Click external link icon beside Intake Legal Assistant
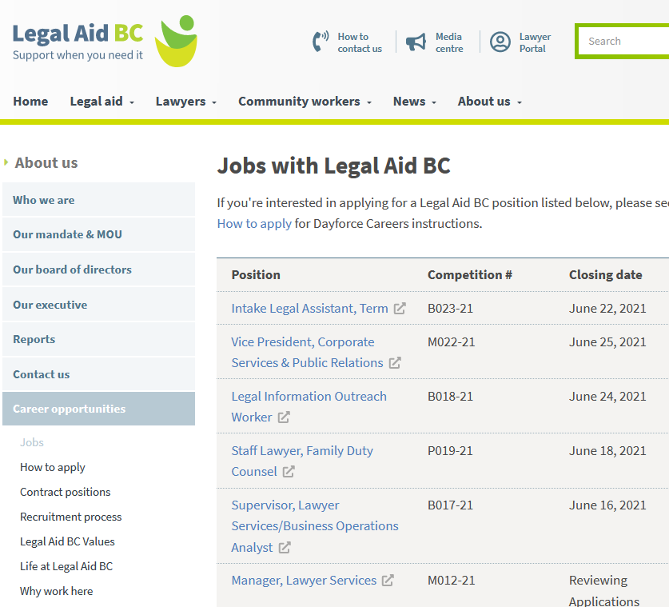Image resolution: width=669 pixels, height=607 pixels. [400, 309]
